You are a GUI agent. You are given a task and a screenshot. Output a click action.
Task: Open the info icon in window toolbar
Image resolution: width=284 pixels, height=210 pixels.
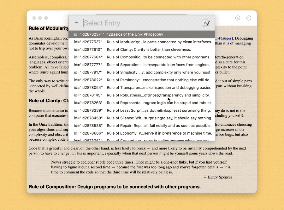pos(249,18)
